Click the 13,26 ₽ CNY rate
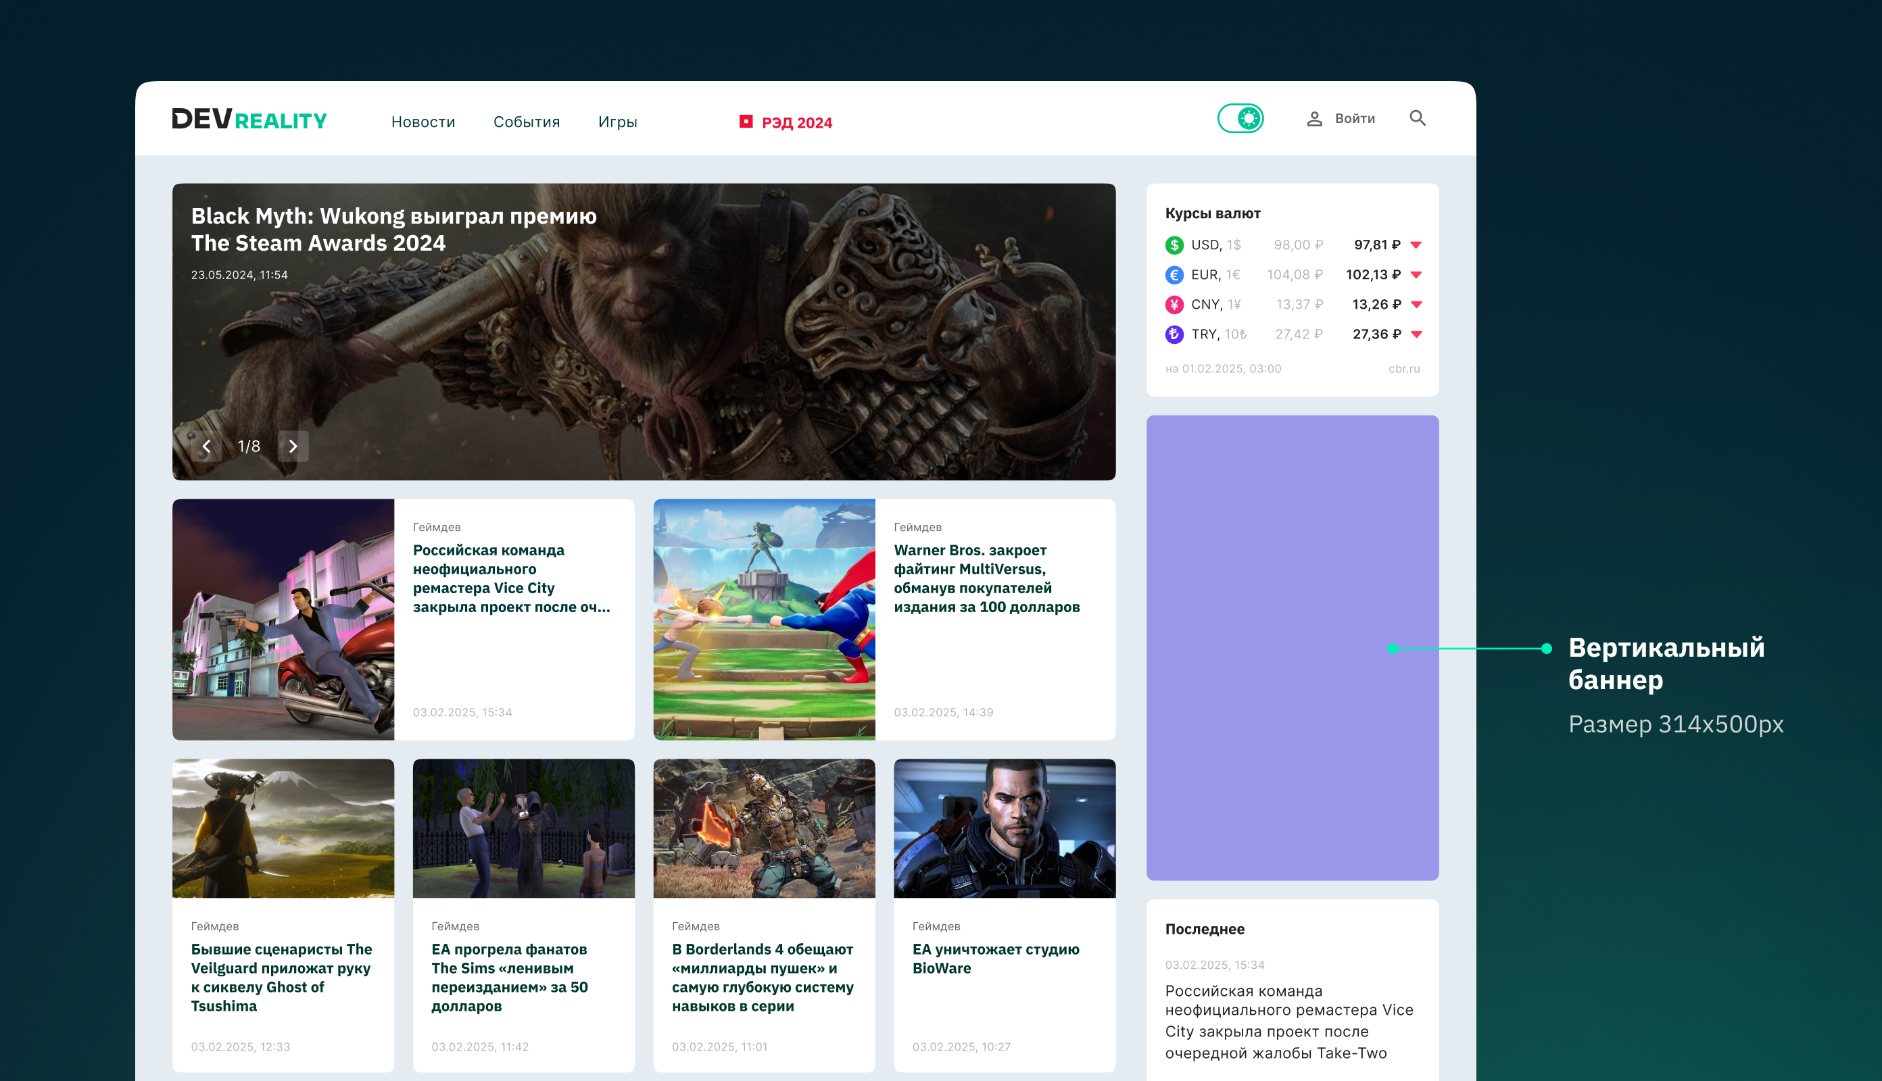 pyautogui.click(x=1376, y=305)
